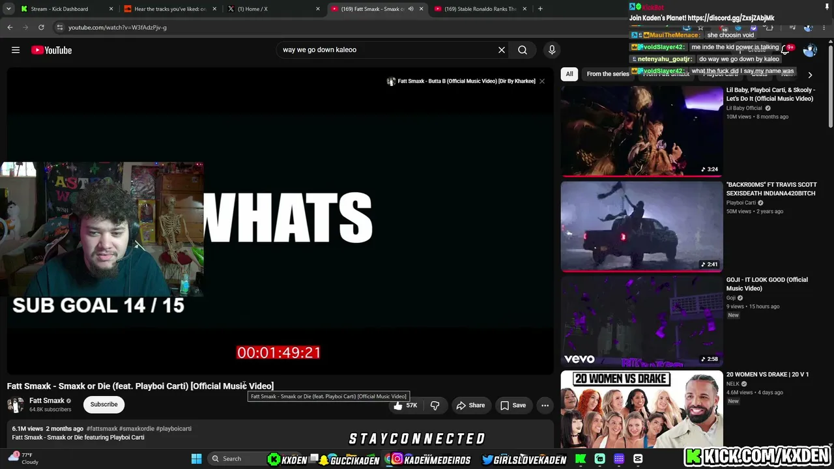The width and height of the screenshot is (834, 469).
Task: Play the BACKR00MS video thumbnail
Action: tap(642, 226)
